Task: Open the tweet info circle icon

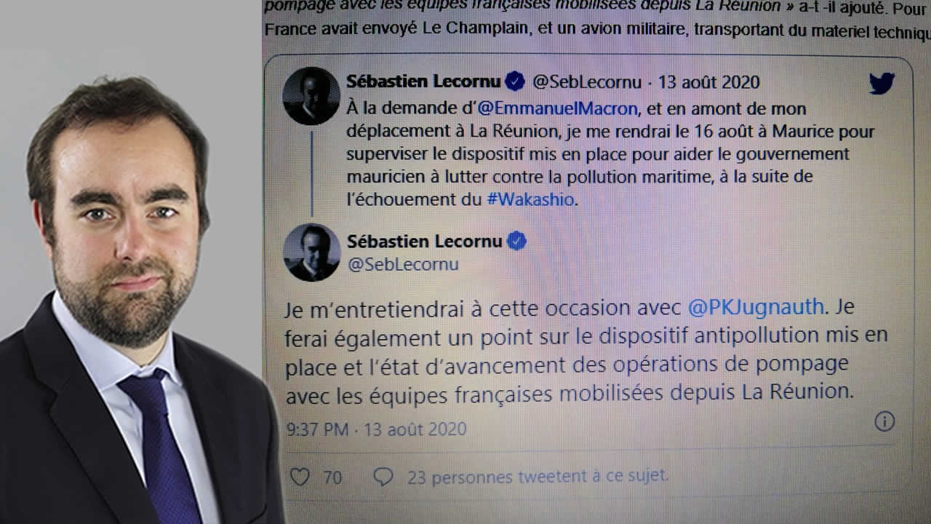Action: (884, 421)
